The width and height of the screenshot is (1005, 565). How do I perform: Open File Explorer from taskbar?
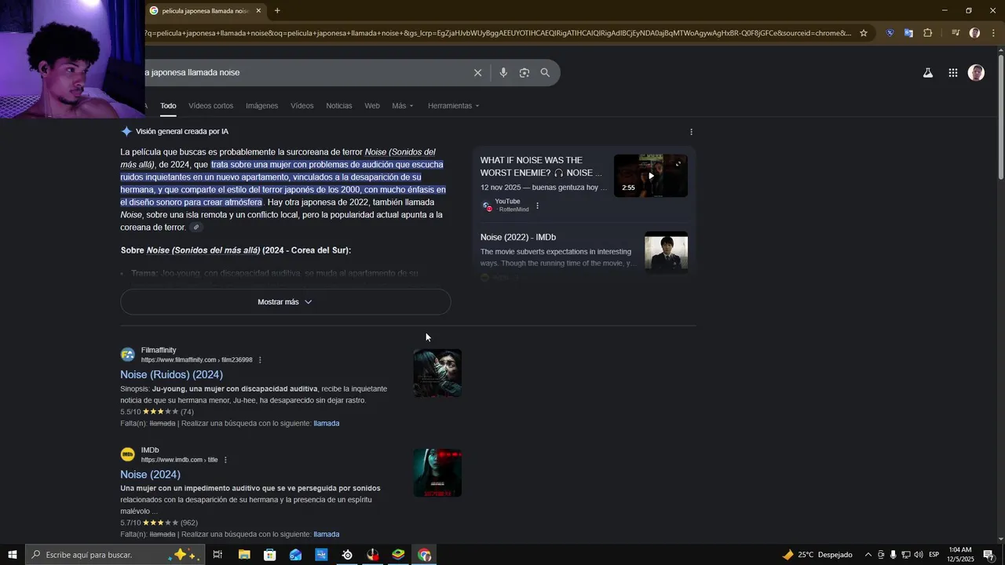[244, 555]
